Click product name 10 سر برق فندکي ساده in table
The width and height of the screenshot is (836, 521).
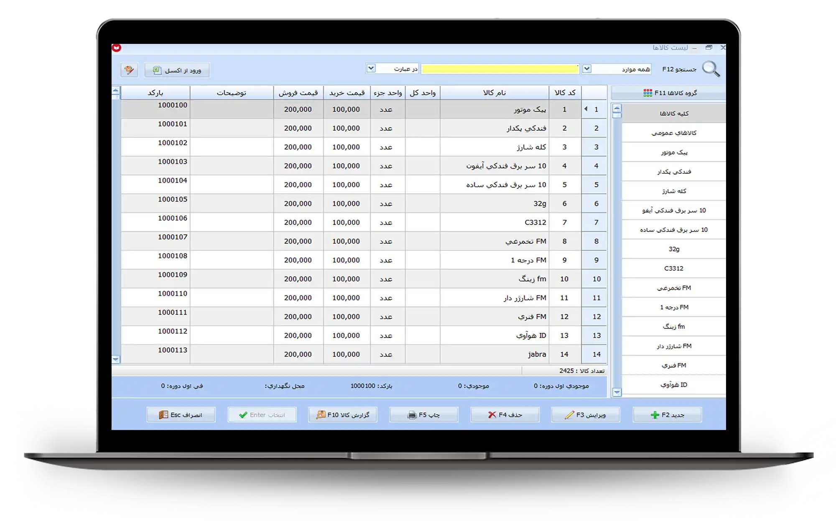[506, 185]
